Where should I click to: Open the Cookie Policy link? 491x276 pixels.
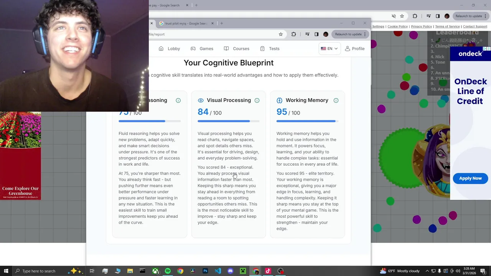pyautogui.click(x=397, y=26)
